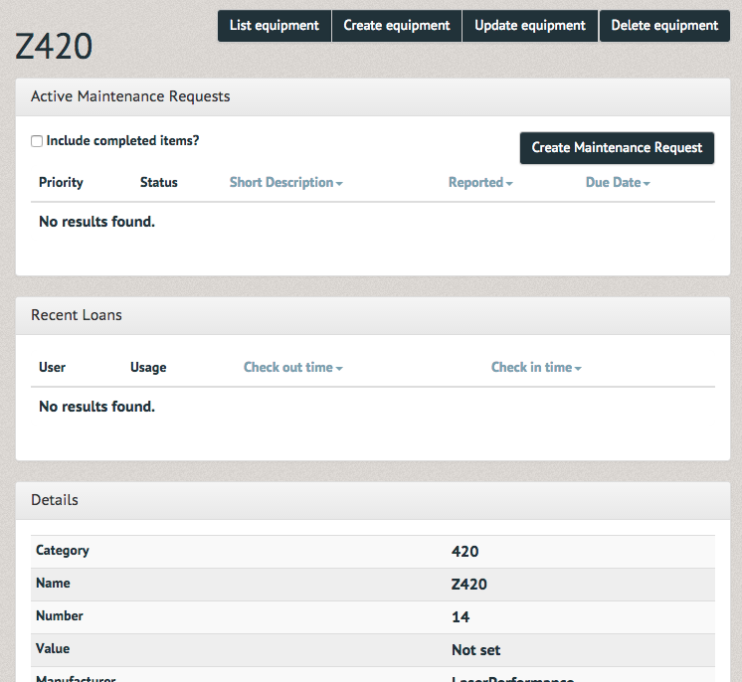Sort loans by Check out time
742x682 pixels.
click(x=292, y=368)
